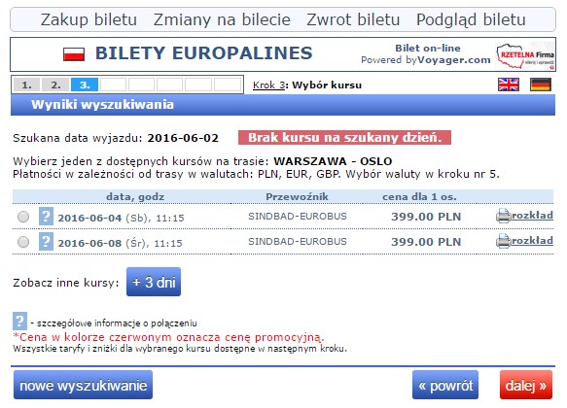Click current step 3 indicator
The width and height of the screenshot is (567, 408).
[85, 85]
